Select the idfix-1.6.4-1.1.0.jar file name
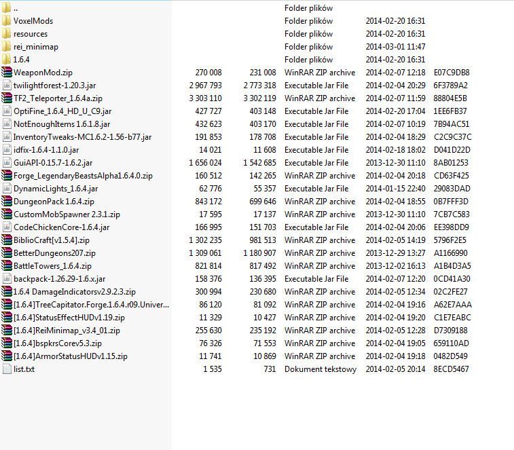The height and width of the screenshot is (450, 514). pyautogui.click(x=46, y=150)
